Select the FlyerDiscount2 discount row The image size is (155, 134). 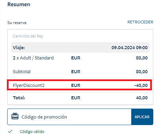[80, 85]
